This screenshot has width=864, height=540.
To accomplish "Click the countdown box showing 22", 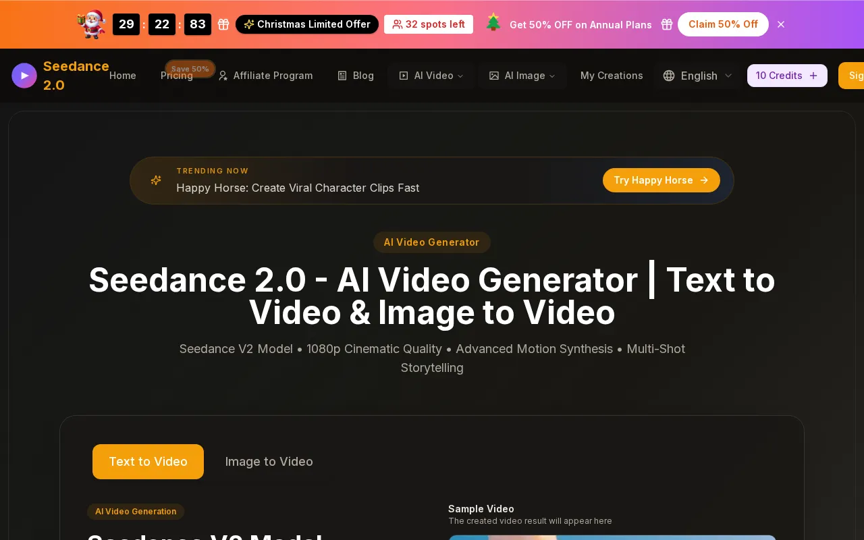I will [x=162, y=24].
